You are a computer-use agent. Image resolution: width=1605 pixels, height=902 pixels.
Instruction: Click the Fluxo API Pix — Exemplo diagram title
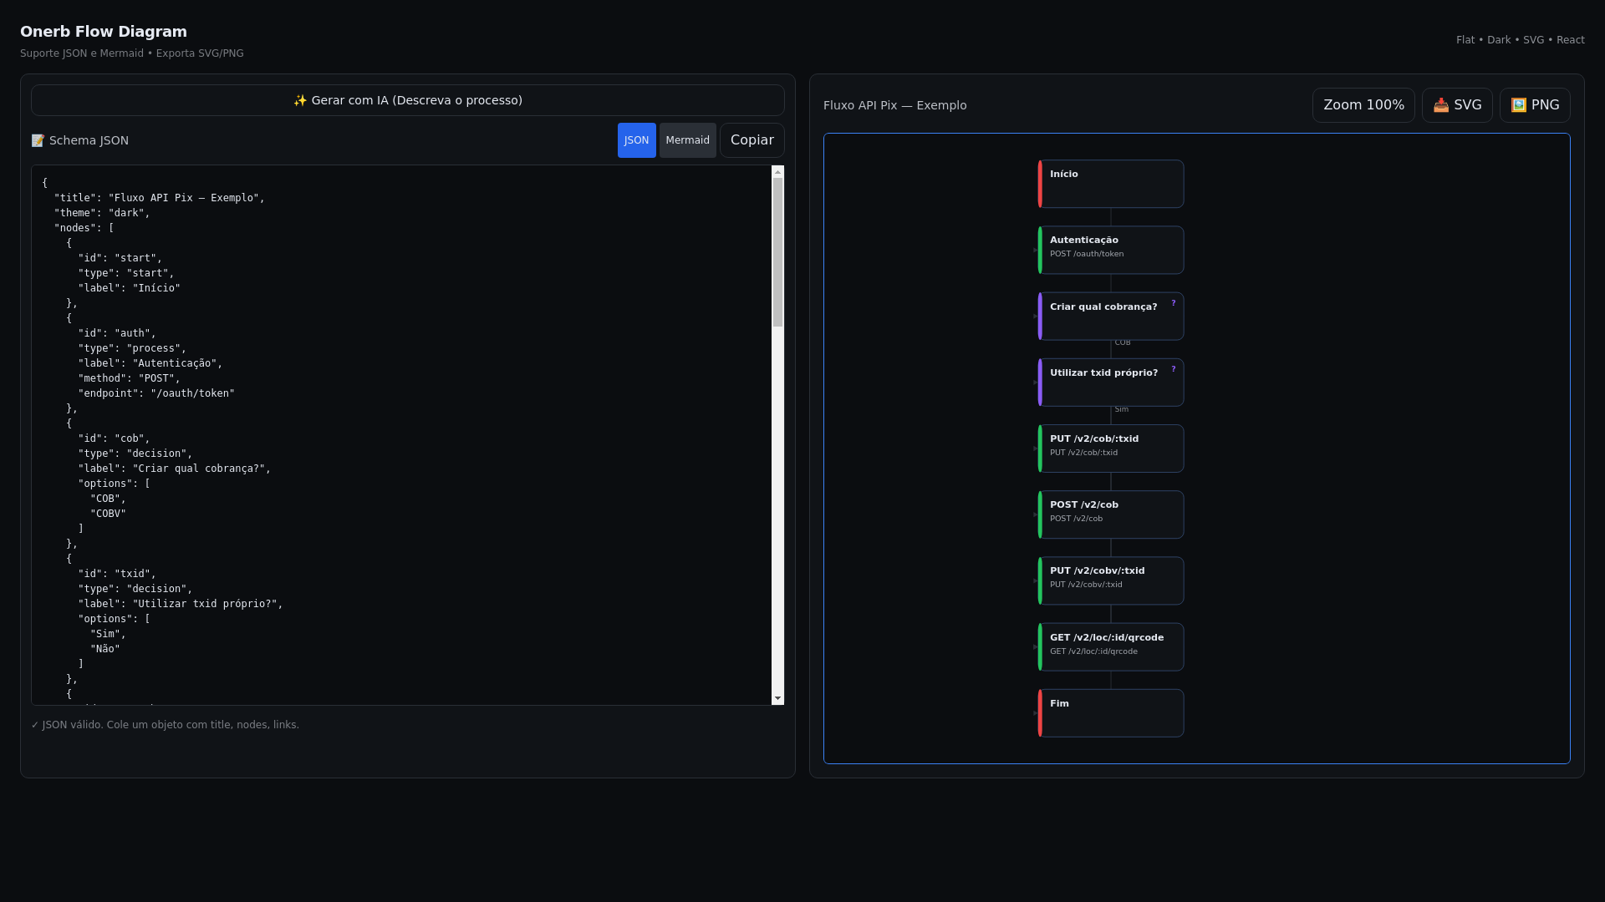(894, 105)
